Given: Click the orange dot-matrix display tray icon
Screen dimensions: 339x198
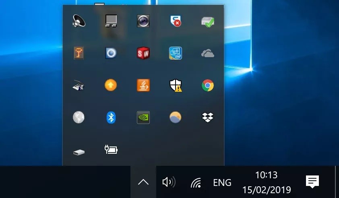Looking at the screenshot, I should 79,53.
